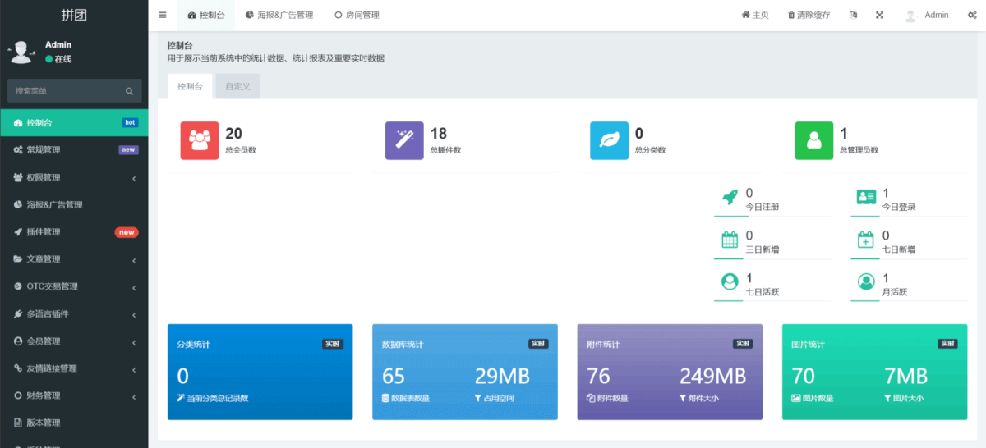Click the 财务管理 circle icon in the sidebar
986x448 pixels.
pyautogui.click(x=18, y=395)
